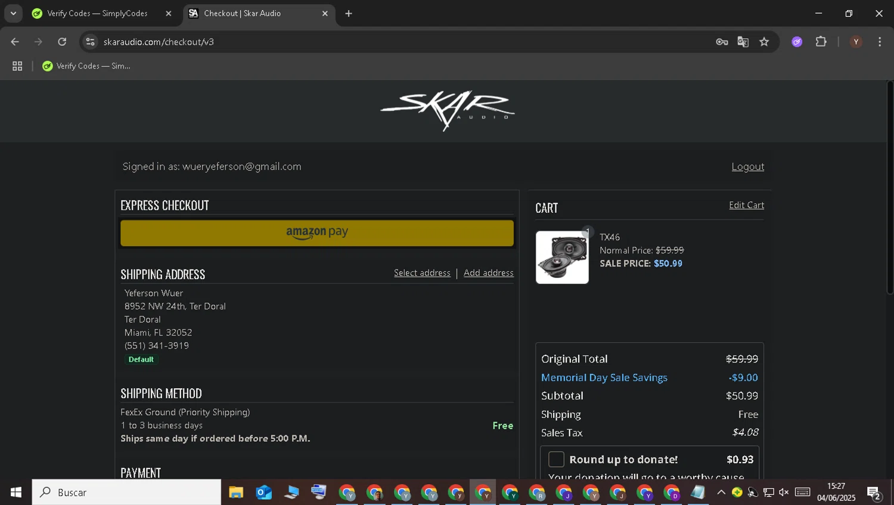This screenshot has height=505, width=894.
Task: Click the signed-in email text
Action: (241, 166)
